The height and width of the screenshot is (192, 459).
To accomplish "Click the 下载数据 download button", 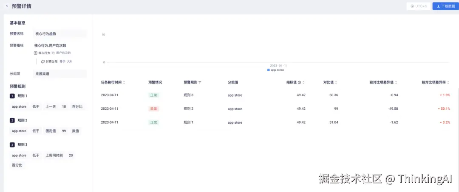I will pyautogui.click(x=445, y=6).
